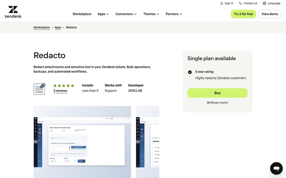Click the View demo button
The image size is (286, 178).
[270, 14]
